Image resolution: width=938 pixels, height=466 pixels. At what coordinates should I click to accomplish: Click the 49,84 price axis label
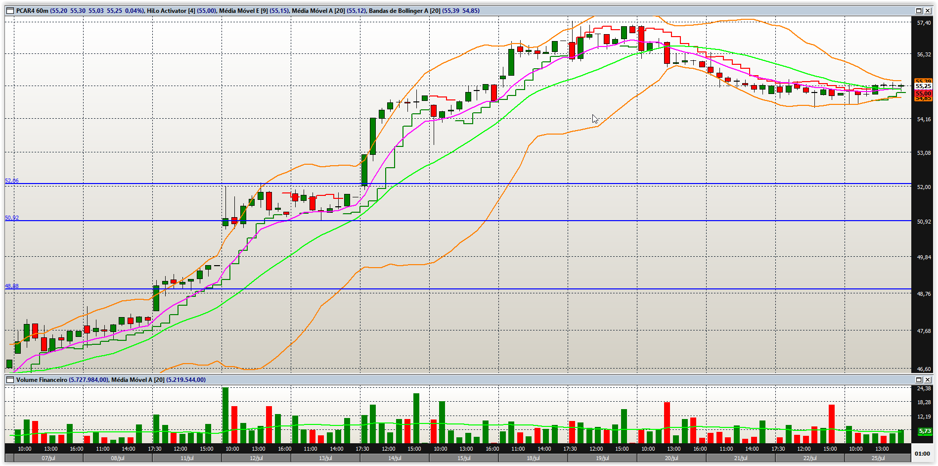[x=924, y=257]
